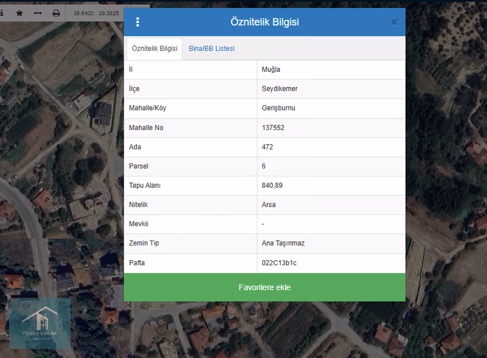Click the Tapu Alanı value 840,89
Screen dimensions: 487x358
[x=272, y=185]
